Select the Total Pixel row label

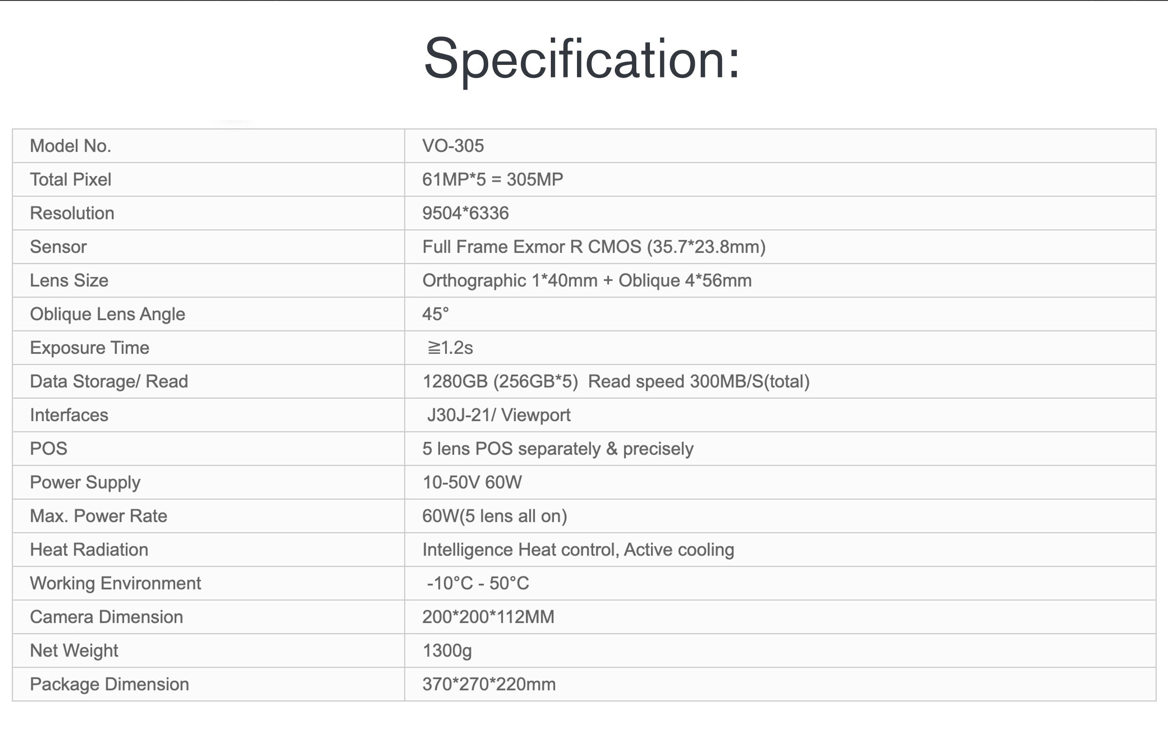(x=71, y=179)
